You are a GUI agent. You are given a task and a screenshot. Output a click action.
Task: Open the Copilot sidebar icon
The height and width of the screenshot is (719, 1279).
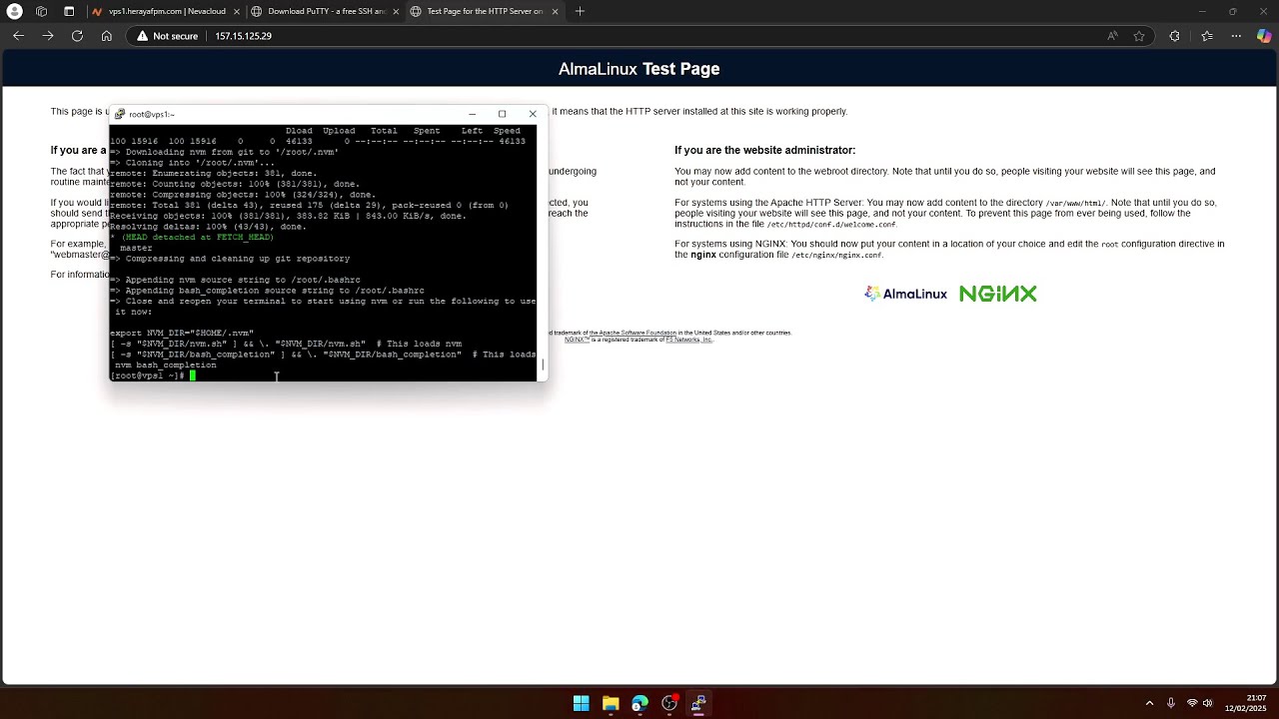pos(1264,36)
